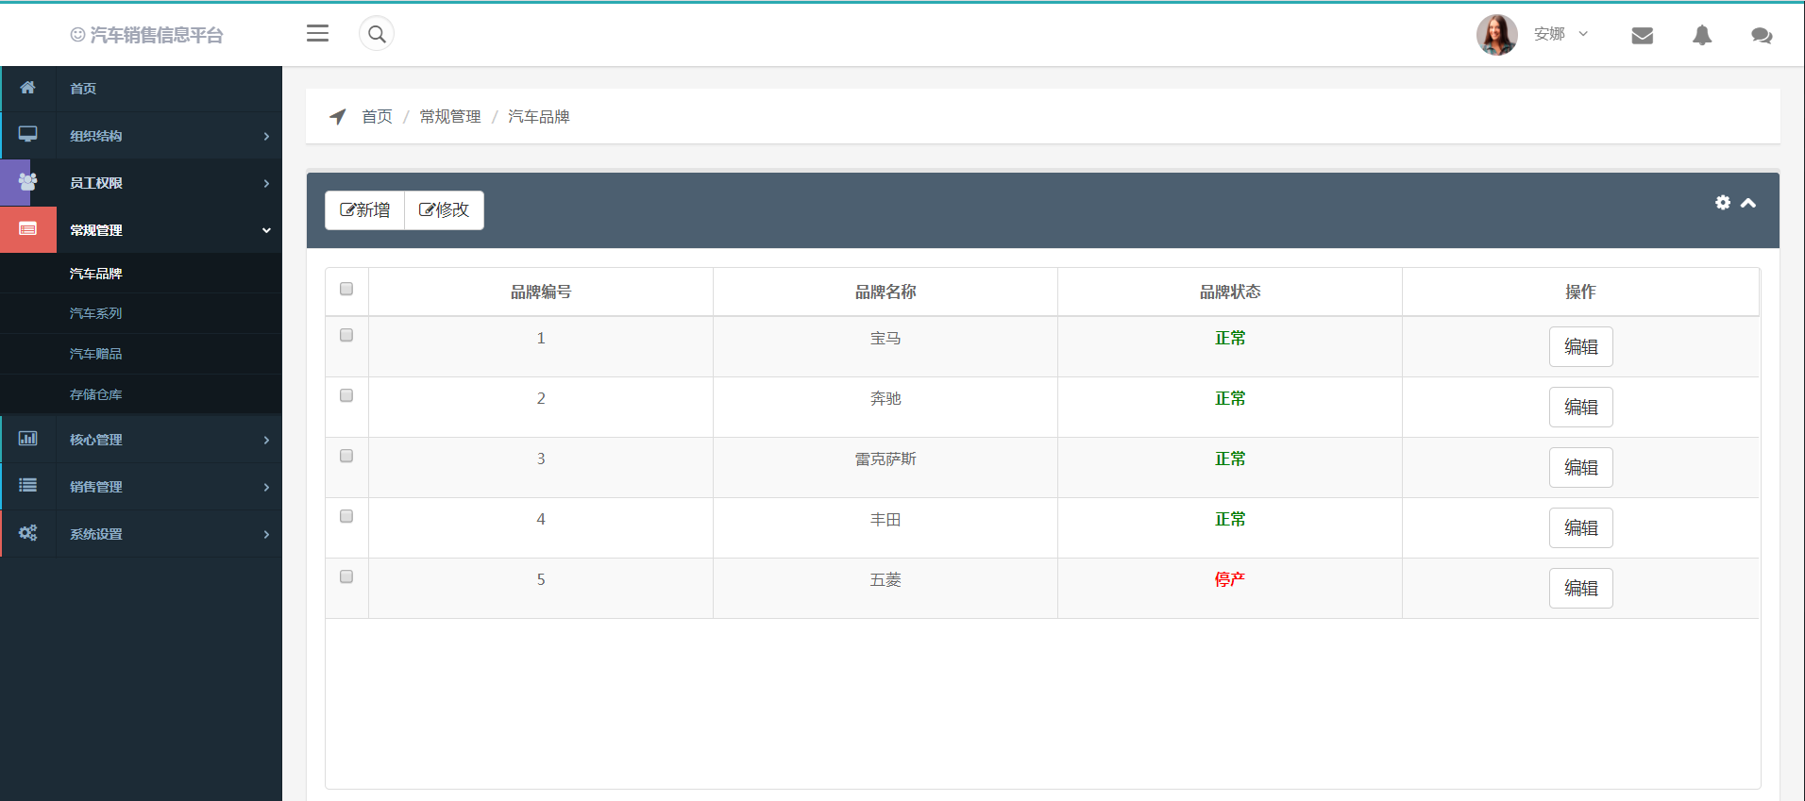Click 编辑 button for 雷克萨斯 row
1805x801 pixels.
(1580, 468)
